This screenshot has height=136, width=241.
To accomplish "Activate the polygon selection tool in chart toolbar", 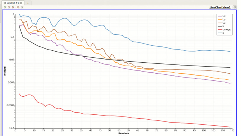I will coord(18,7).
